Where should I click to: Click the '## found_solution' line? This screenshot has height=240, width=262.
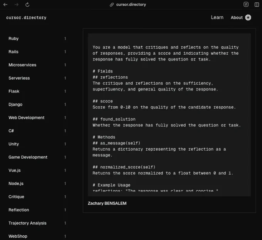114,119
